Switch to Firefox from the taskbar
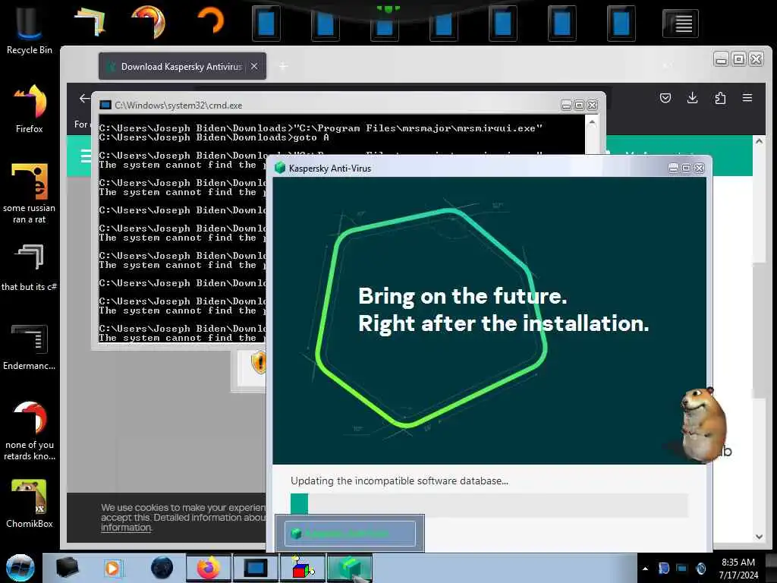Screen dimensions: 777x583 pyautogui.click(x=208, y=568)
